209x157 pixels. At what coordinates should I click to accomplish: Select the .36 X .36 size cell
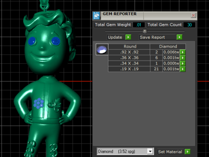[x=129, y=58]
